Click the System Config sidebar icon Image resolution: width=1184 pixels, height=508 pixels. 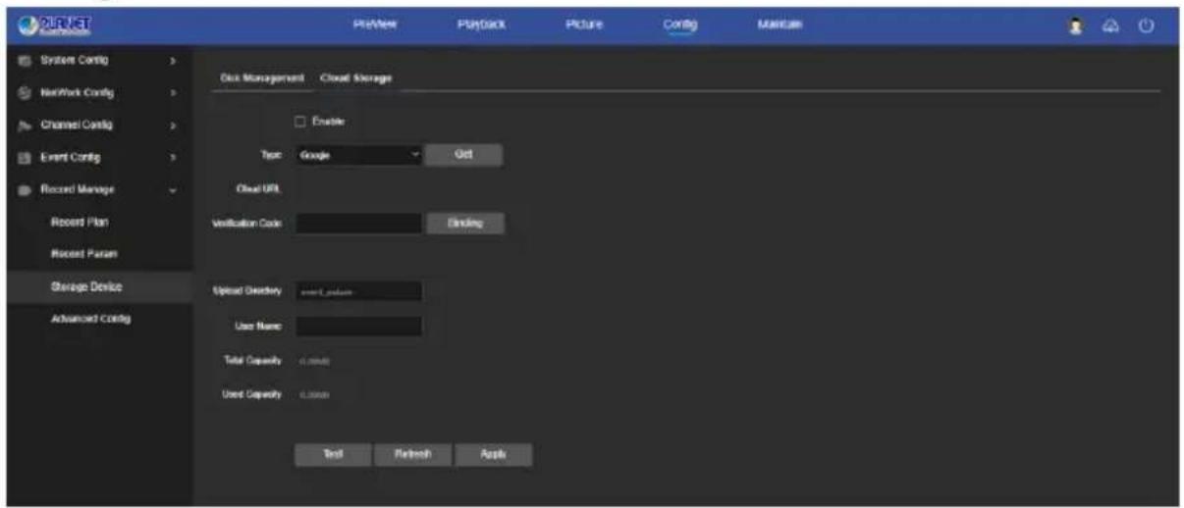coord(24,61)
